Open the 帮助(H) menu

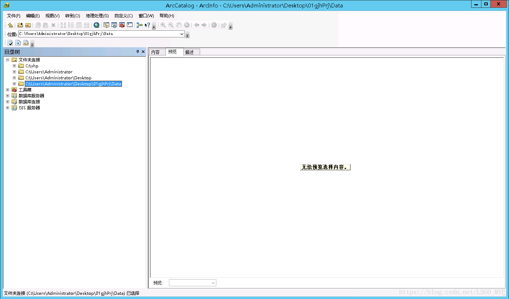point(167,16)
